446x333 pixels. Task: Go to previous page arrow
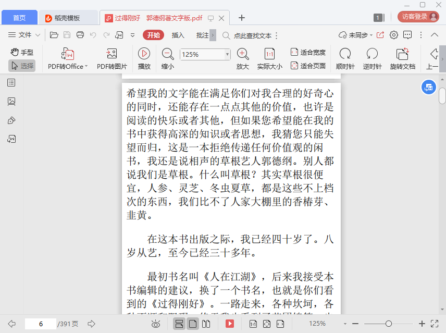[11, 324]
